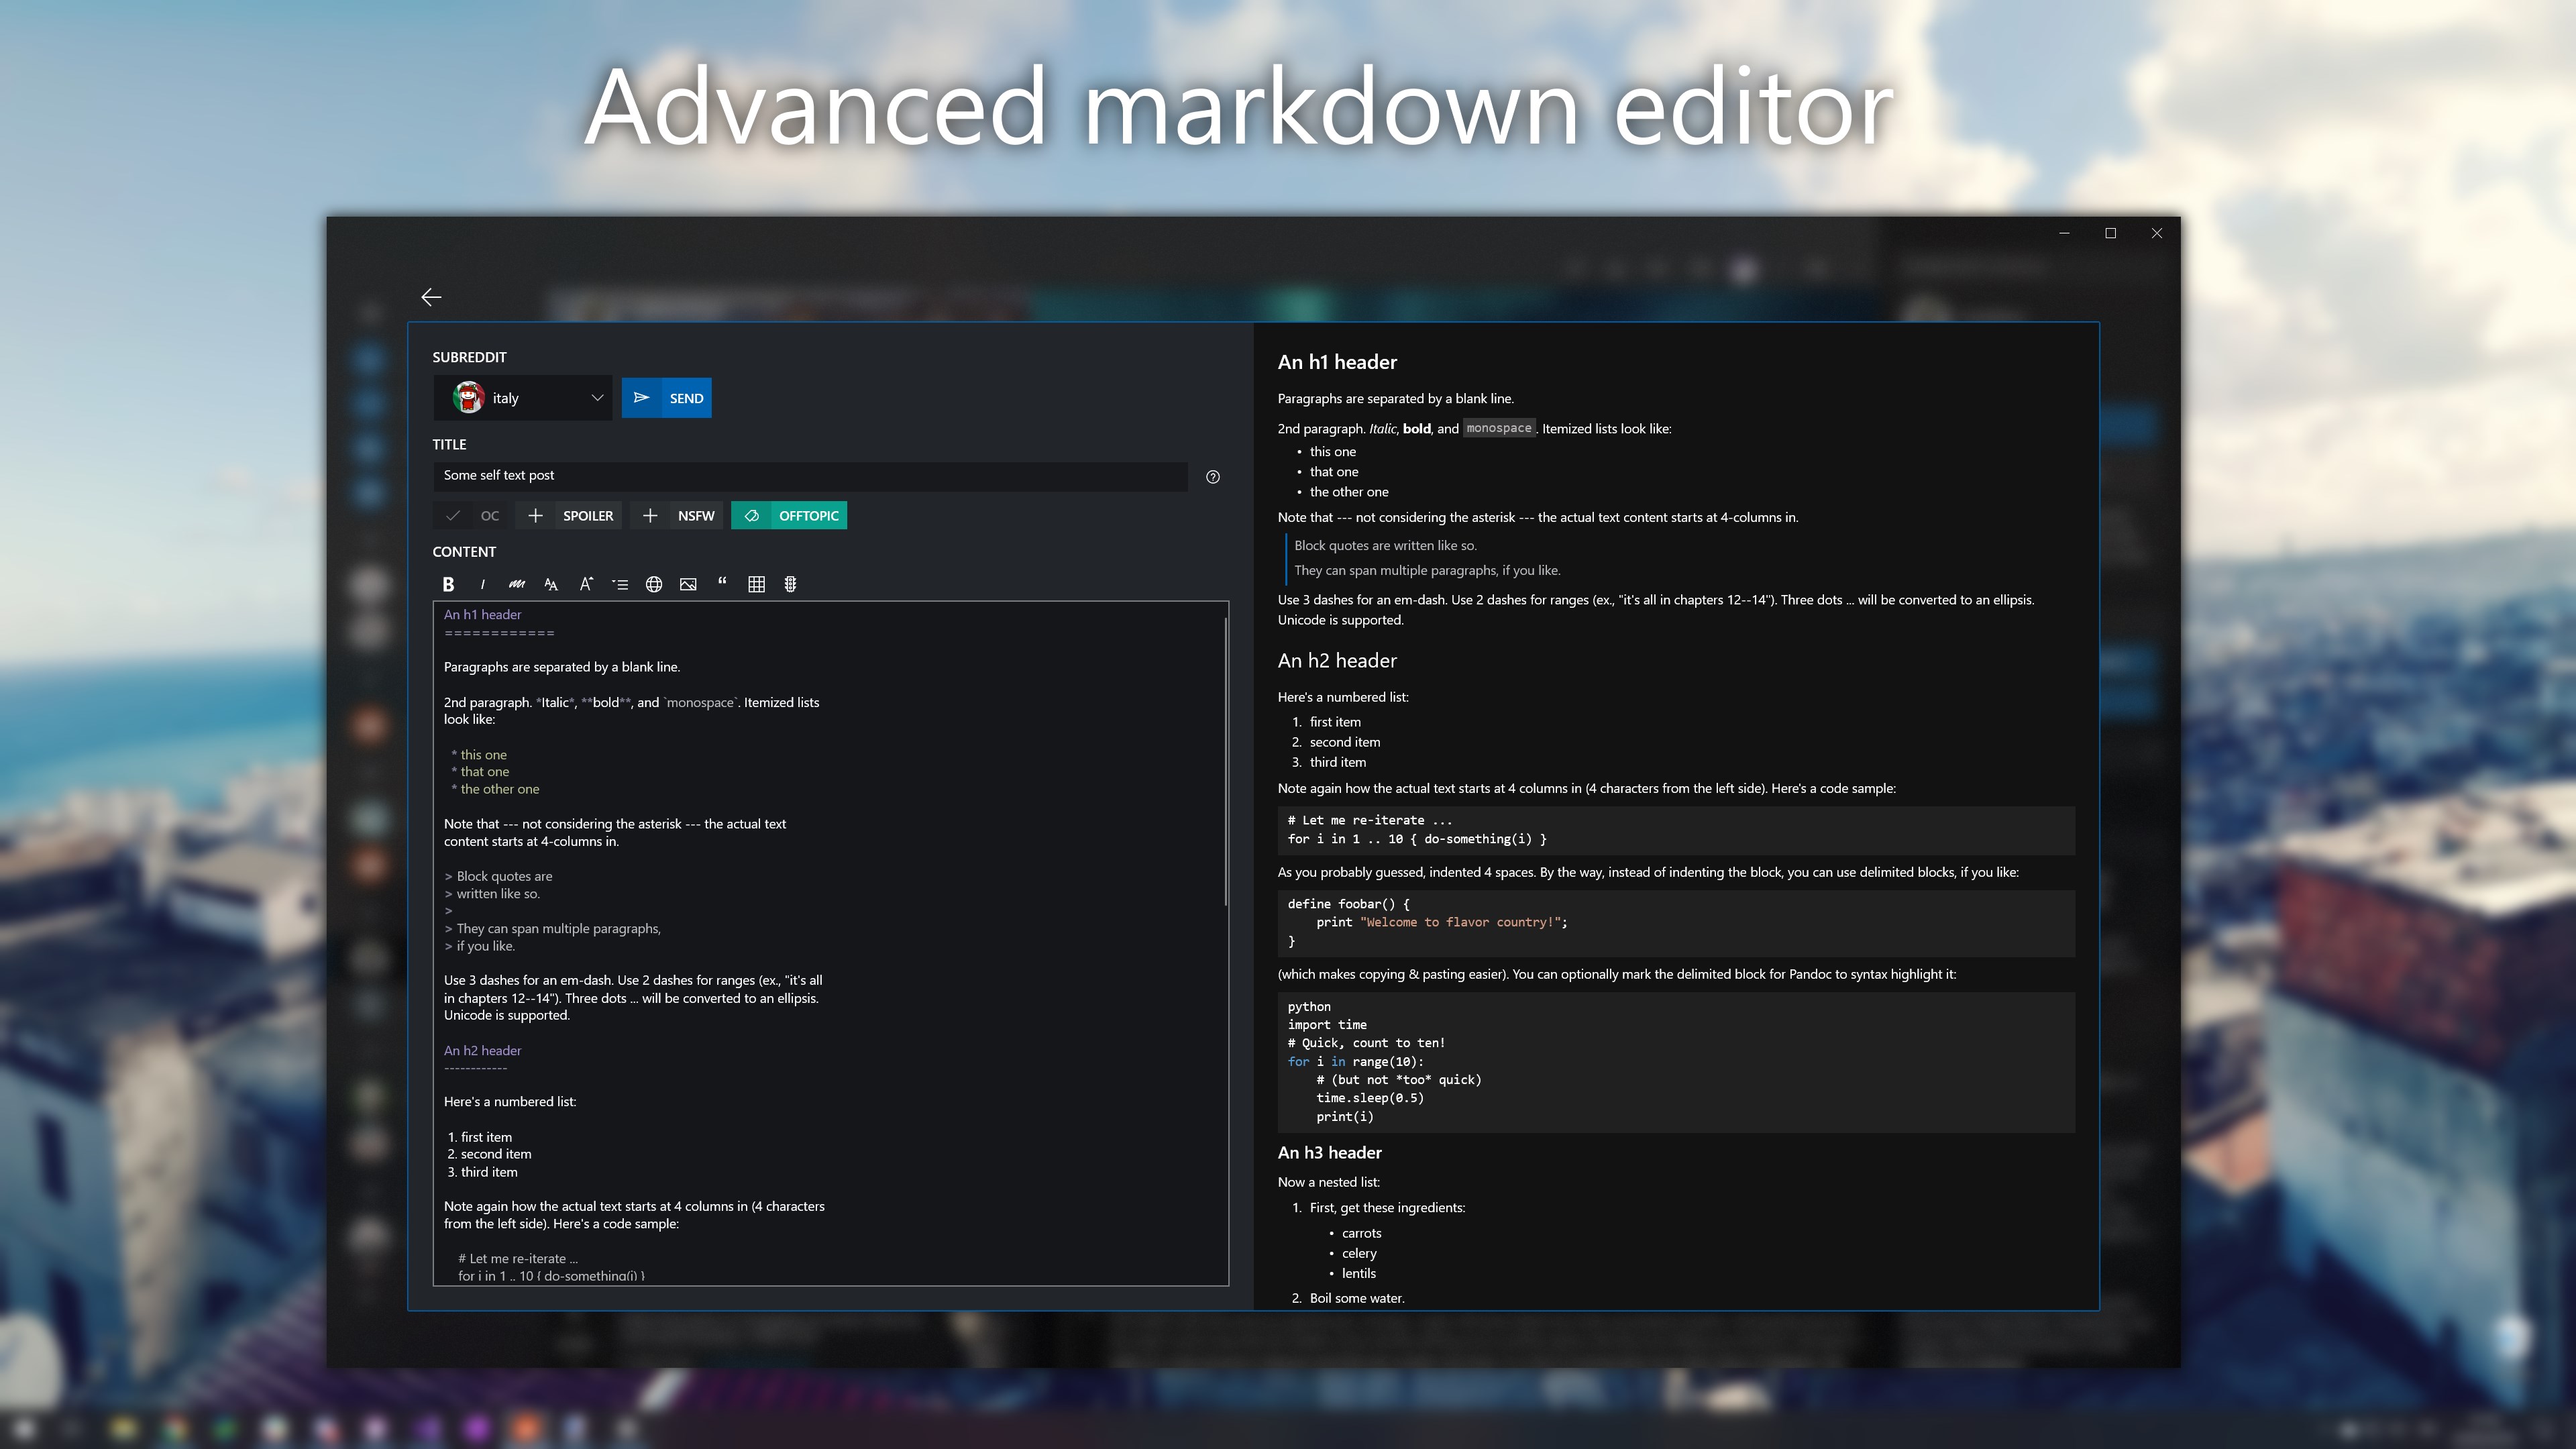2576x1449 pixels.
Task: Insert a table with grid icon
Action: (x=756, y=584)
